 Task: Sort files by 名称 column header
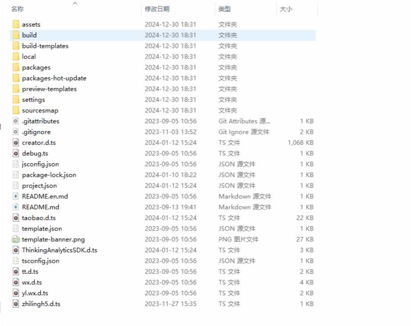tap(17, 9)
